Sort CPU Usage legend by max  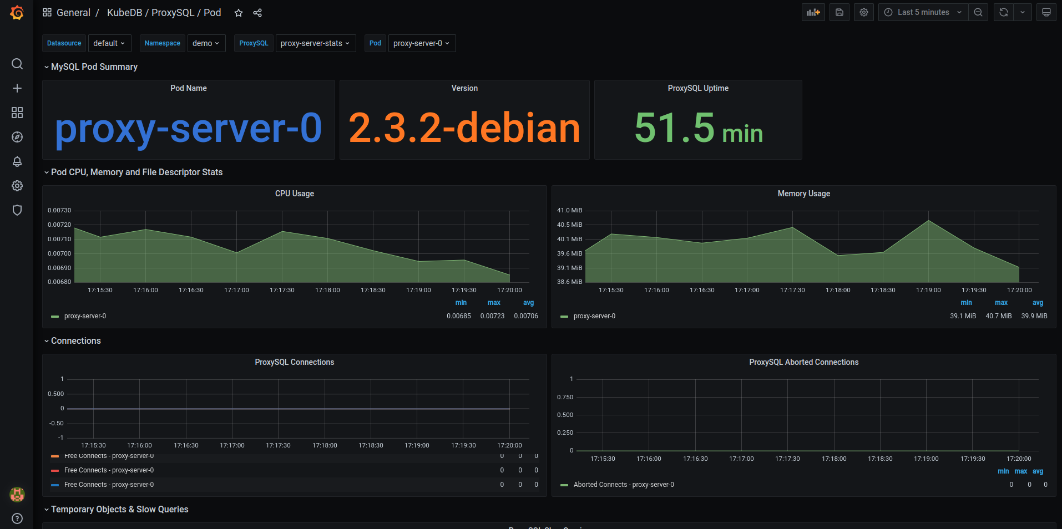494,303
